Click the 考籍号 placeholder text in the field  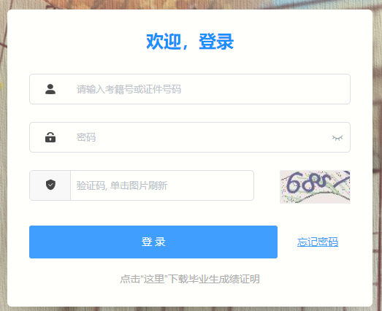coord(119,89)
